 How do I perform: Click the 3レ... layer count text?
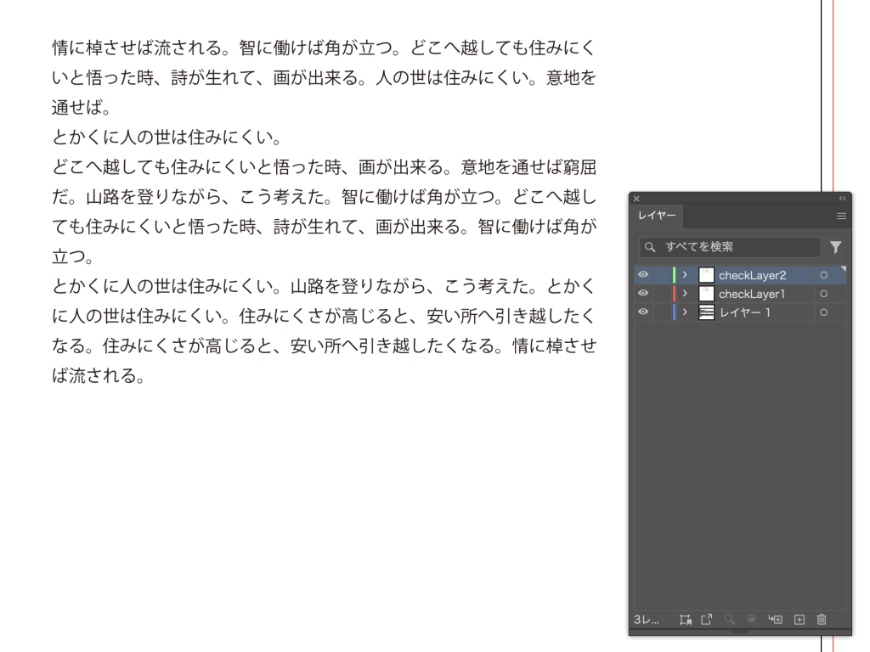point(647,620)
